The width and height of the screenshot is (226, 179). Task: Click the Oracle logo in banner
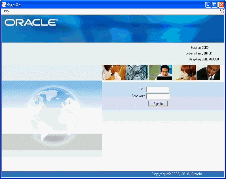pos(31,22)
